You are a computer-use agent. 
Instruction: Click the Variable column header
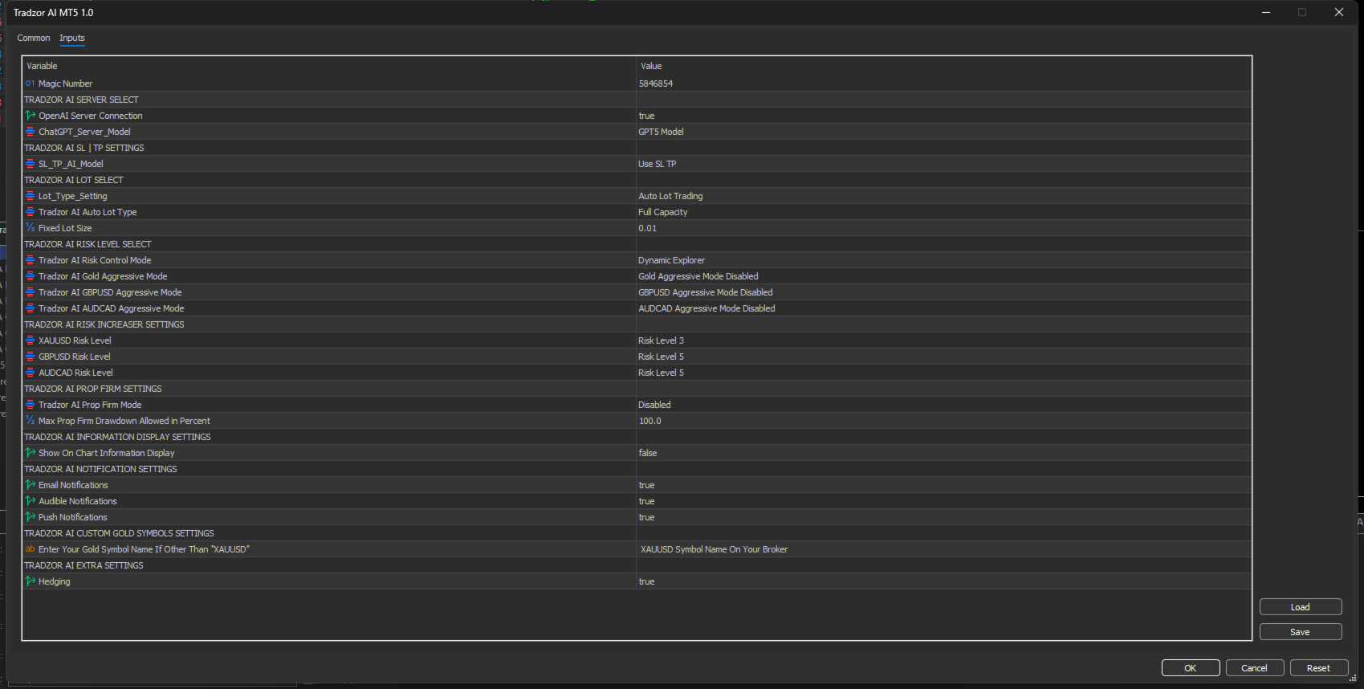pyautogui.click(x=329, y=66)
